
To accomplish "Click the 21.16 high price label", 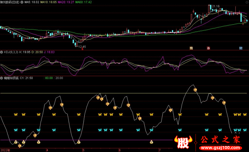I will (215, 6).
